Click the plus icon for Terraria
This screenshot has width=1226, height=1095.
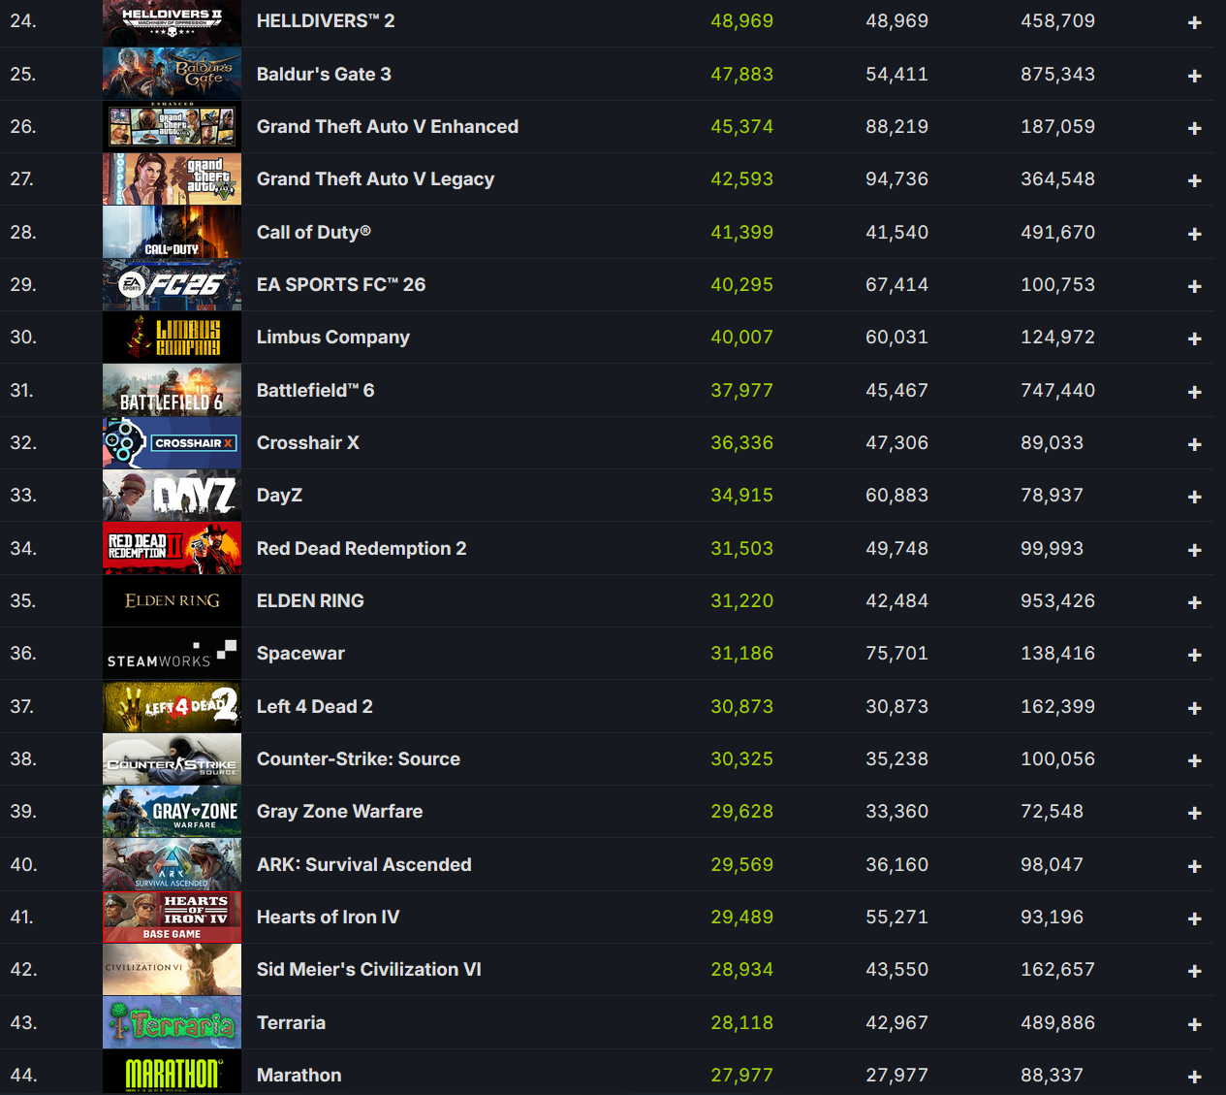point(1194,1024)
